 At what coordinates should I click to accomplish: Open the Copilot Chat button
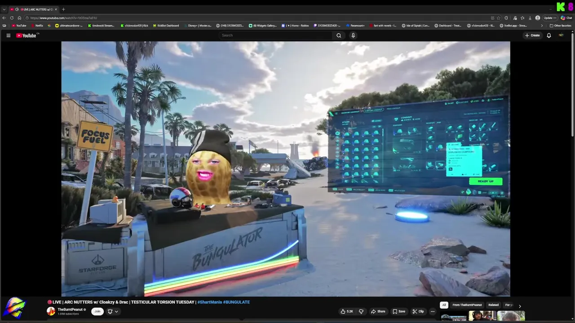click(566, 18)
